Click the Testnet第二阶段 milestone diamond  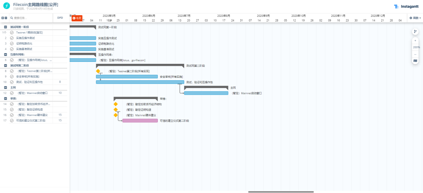click(98, 71)
